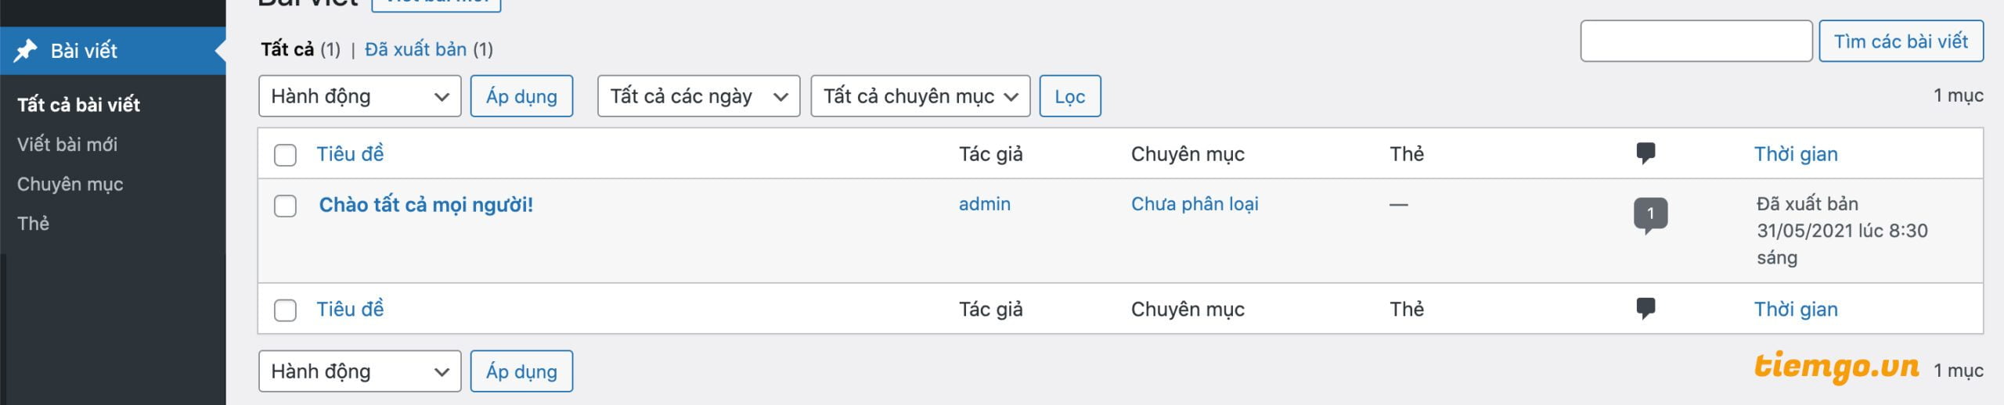Tick the select-all checkbox in the footer row
This screenshot has width=2004, height=405.
click(x=285, y=310)
